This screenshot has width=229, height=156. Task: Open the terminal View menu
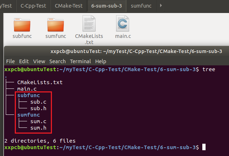(39, 61)
